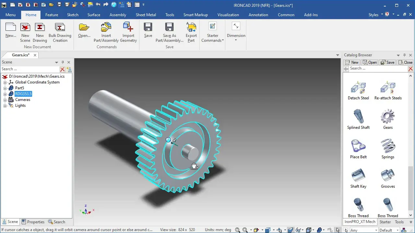Screen dimensions: 415x233
Task: Pick the Grooves catalog item
Action: tap(388, 178)
